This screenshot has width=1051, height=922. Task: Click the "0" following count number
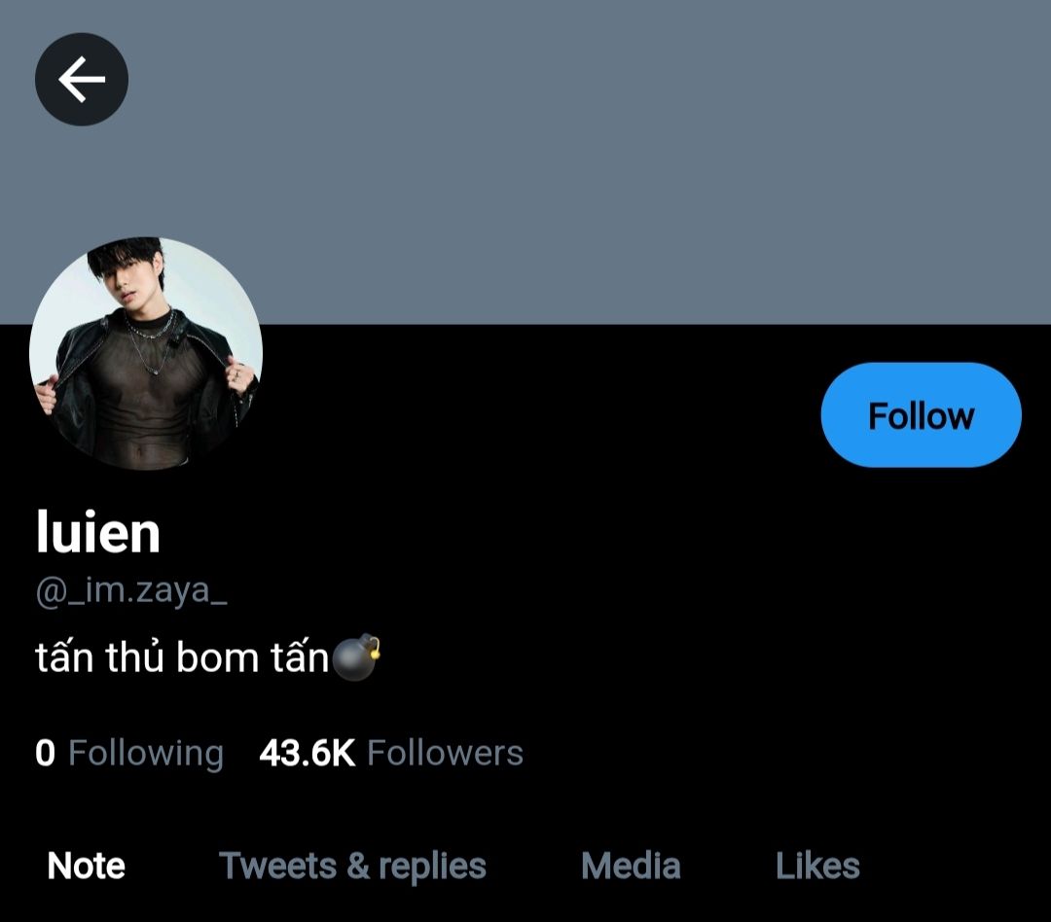pyautogui.click(x=45, y=753)
